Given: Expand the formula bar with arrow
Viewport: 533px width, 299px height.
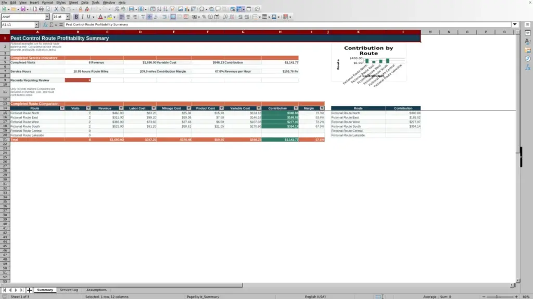Looking at the screenshot, I should pyautogui.click(x=515, y=24).
